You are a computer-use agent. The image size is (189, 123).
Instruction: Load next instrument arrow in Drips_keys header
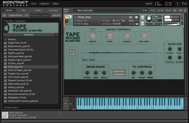[125, 17]
